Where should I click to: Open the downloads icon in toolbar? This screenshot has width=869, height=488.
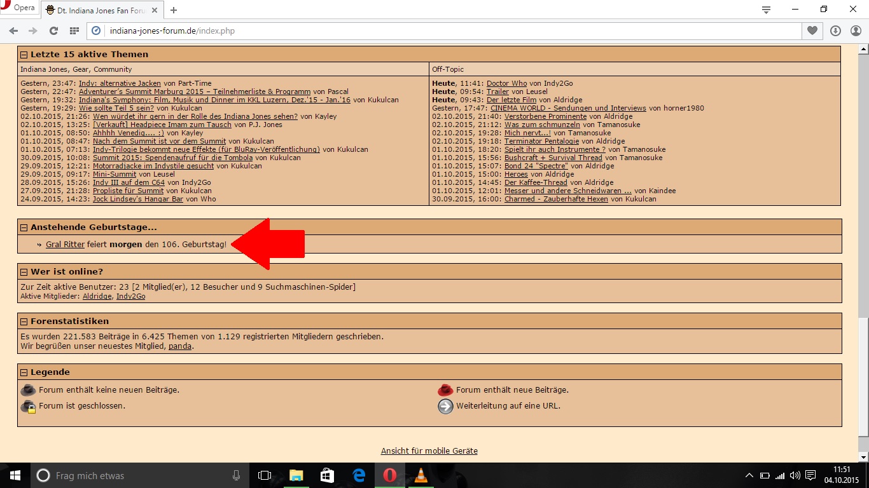(x=835, y=30)
